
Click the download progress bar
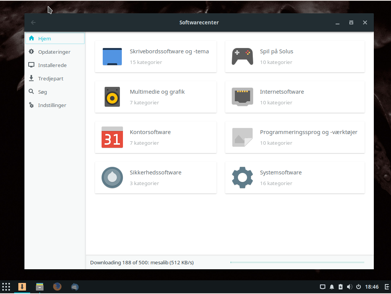(297, 262)
